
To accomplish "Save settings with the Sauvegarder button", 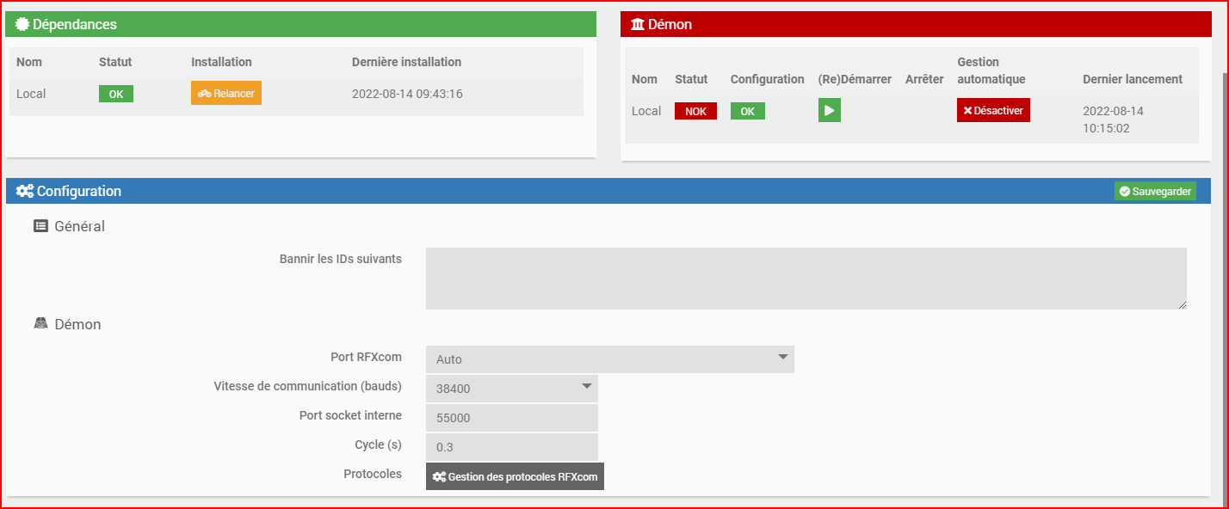I will 1155,191.
